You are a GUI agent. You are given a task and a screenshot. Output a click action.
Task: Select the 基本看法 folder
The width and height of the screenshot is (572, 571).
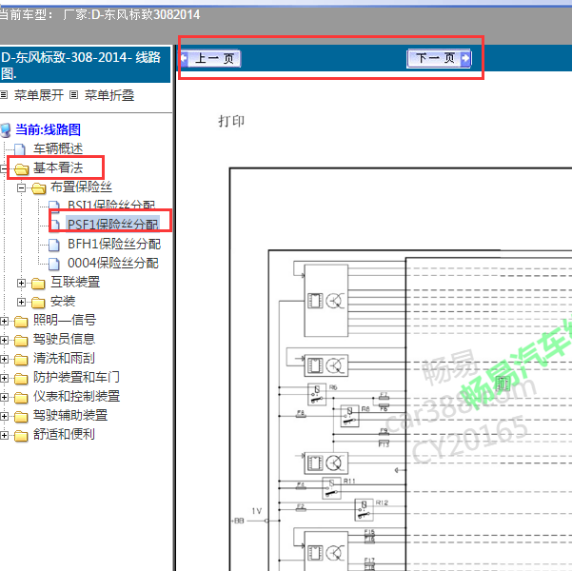(x=58, y=167)
